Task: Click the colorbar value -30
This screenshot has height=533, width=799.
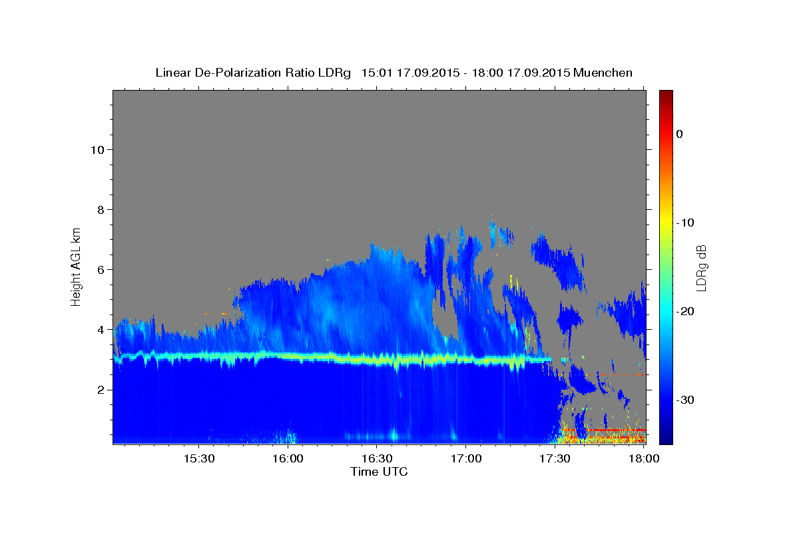Action: pyautogui.click(x=685, y=400)
